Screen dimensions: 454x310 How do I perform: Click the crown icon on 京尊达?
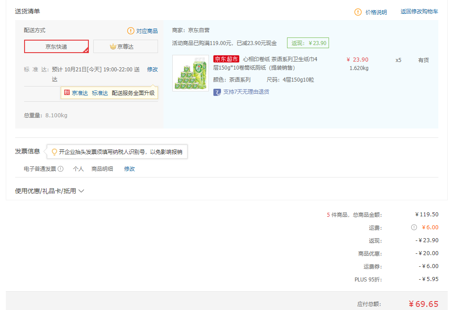tap(113, 46)
